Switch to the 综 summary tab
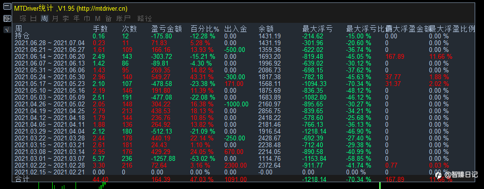This screenshot has width=484, height=189. tap(23, 18)
